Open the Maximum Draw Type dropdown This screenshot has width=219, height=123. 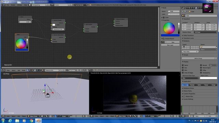click(190, 78)
